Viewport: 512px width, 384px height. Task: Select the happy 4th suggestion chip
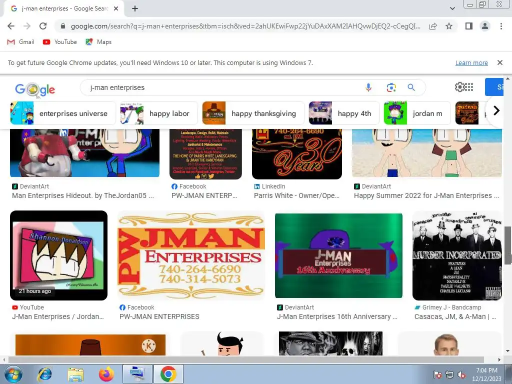344,113
